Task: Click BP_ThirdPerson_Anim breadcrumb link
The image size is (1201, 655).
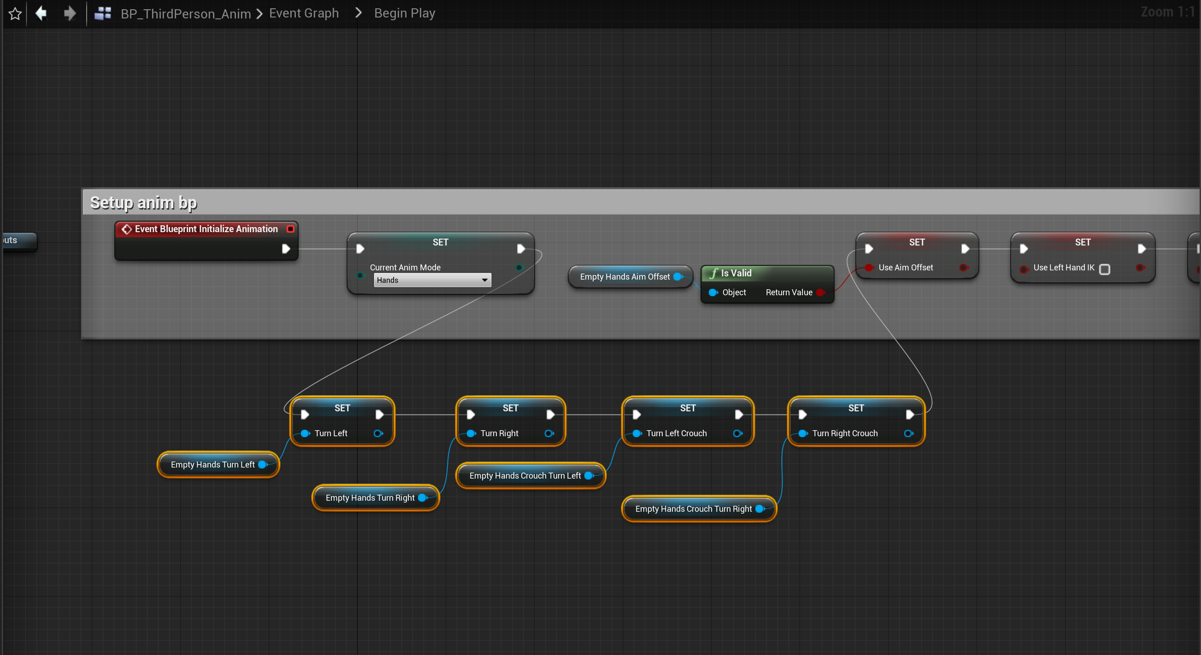Action: tap(186, 13)
